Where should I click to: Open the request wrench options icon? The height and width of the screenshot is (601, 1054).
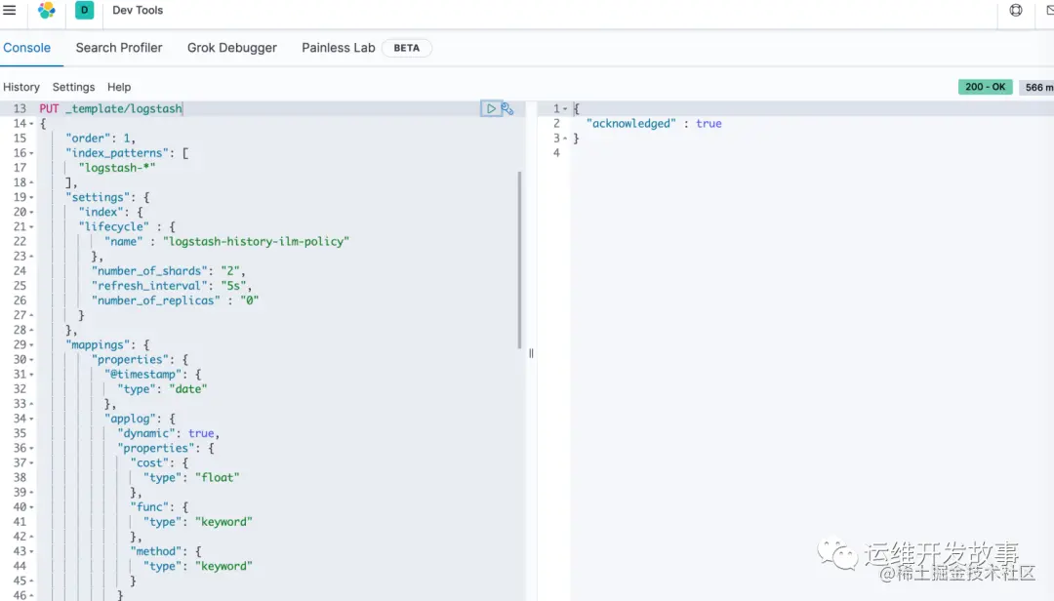tap(507, 109)
